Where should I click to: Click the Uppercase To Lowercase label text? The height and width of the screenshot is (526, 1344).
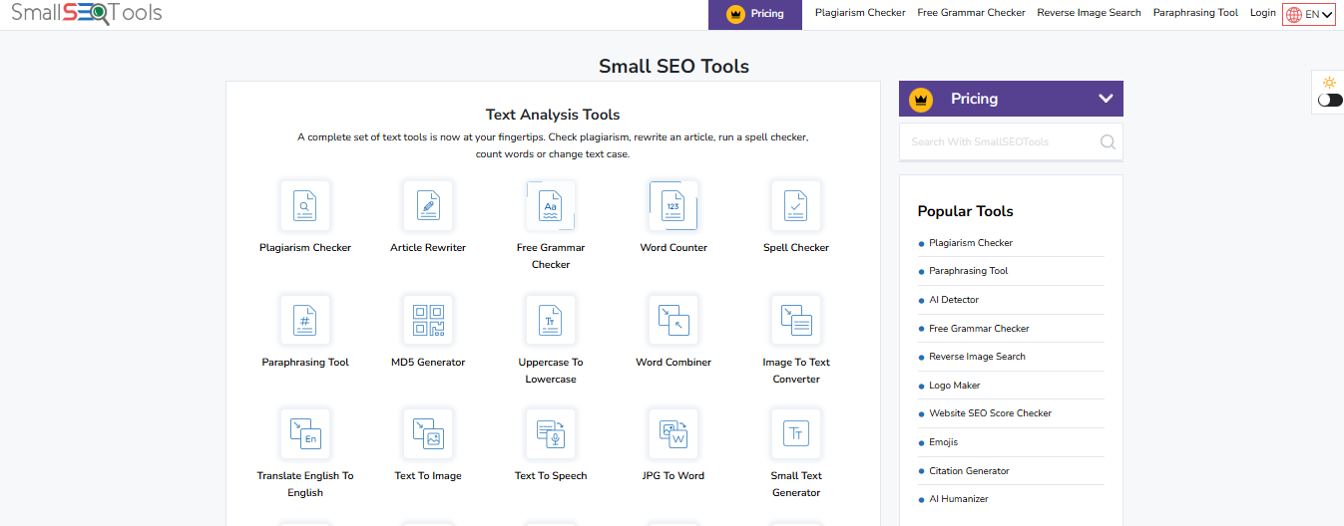551,371
